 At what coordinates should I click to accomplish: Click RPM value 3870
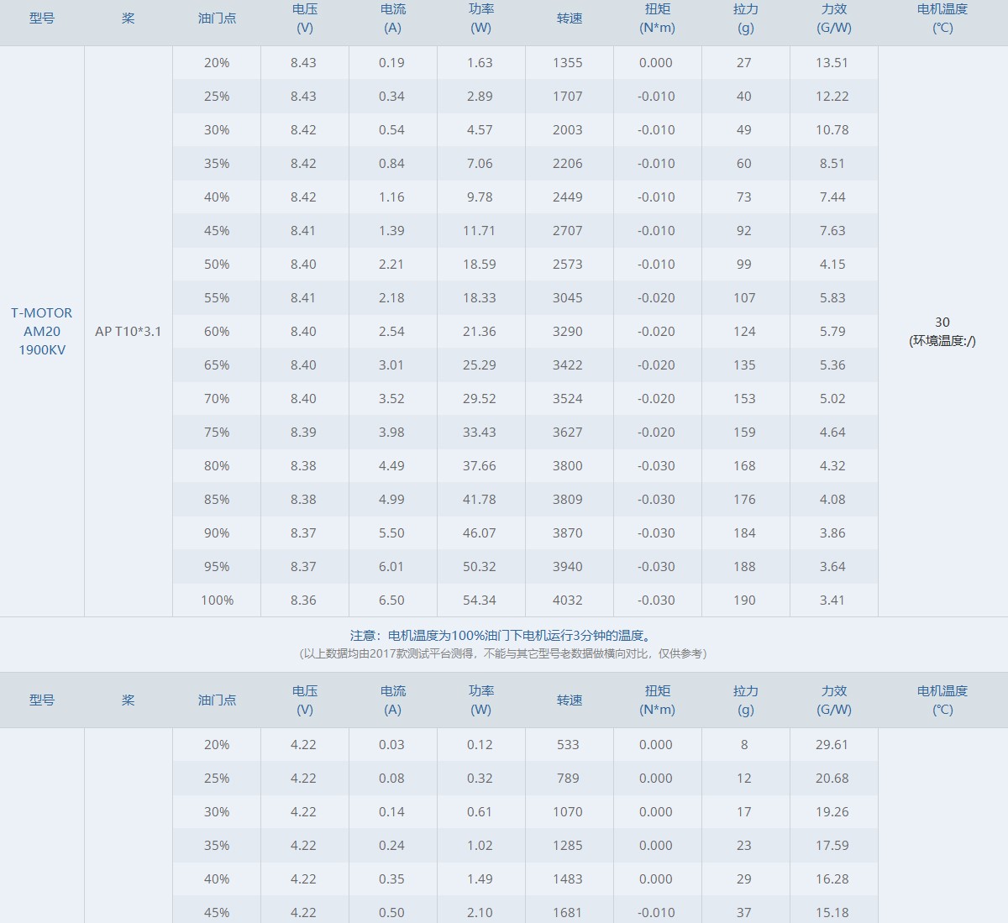tap(568, 532)
